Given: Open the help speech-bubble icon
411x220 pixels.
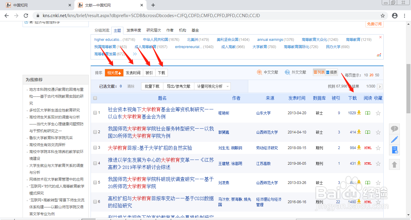Looking at the screenshot, I should (394, 129).
